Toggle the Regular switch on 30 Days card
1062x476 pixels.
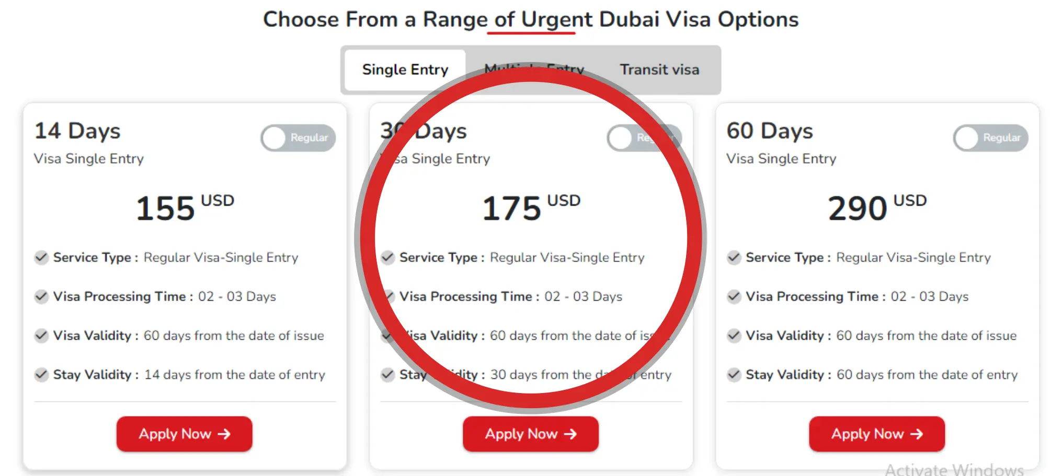tap(644, 138)
